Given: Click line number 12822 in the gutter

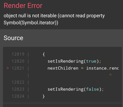Looking at the screenshot, I should point(18,82).
